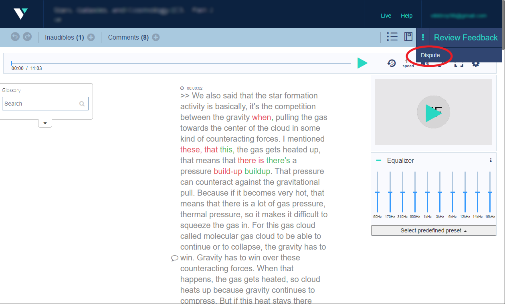
Task: Open the Comments (8) list
Action: click(x=128, y=38)
